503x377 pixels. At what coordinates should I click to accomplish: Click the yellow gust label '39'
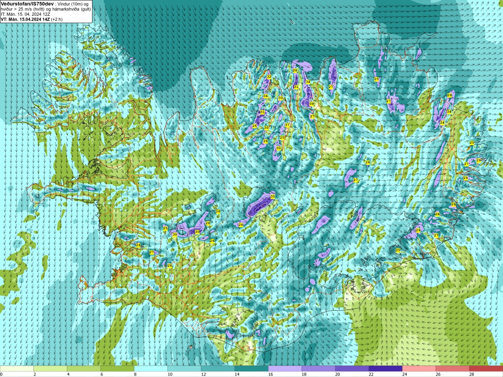312,104
